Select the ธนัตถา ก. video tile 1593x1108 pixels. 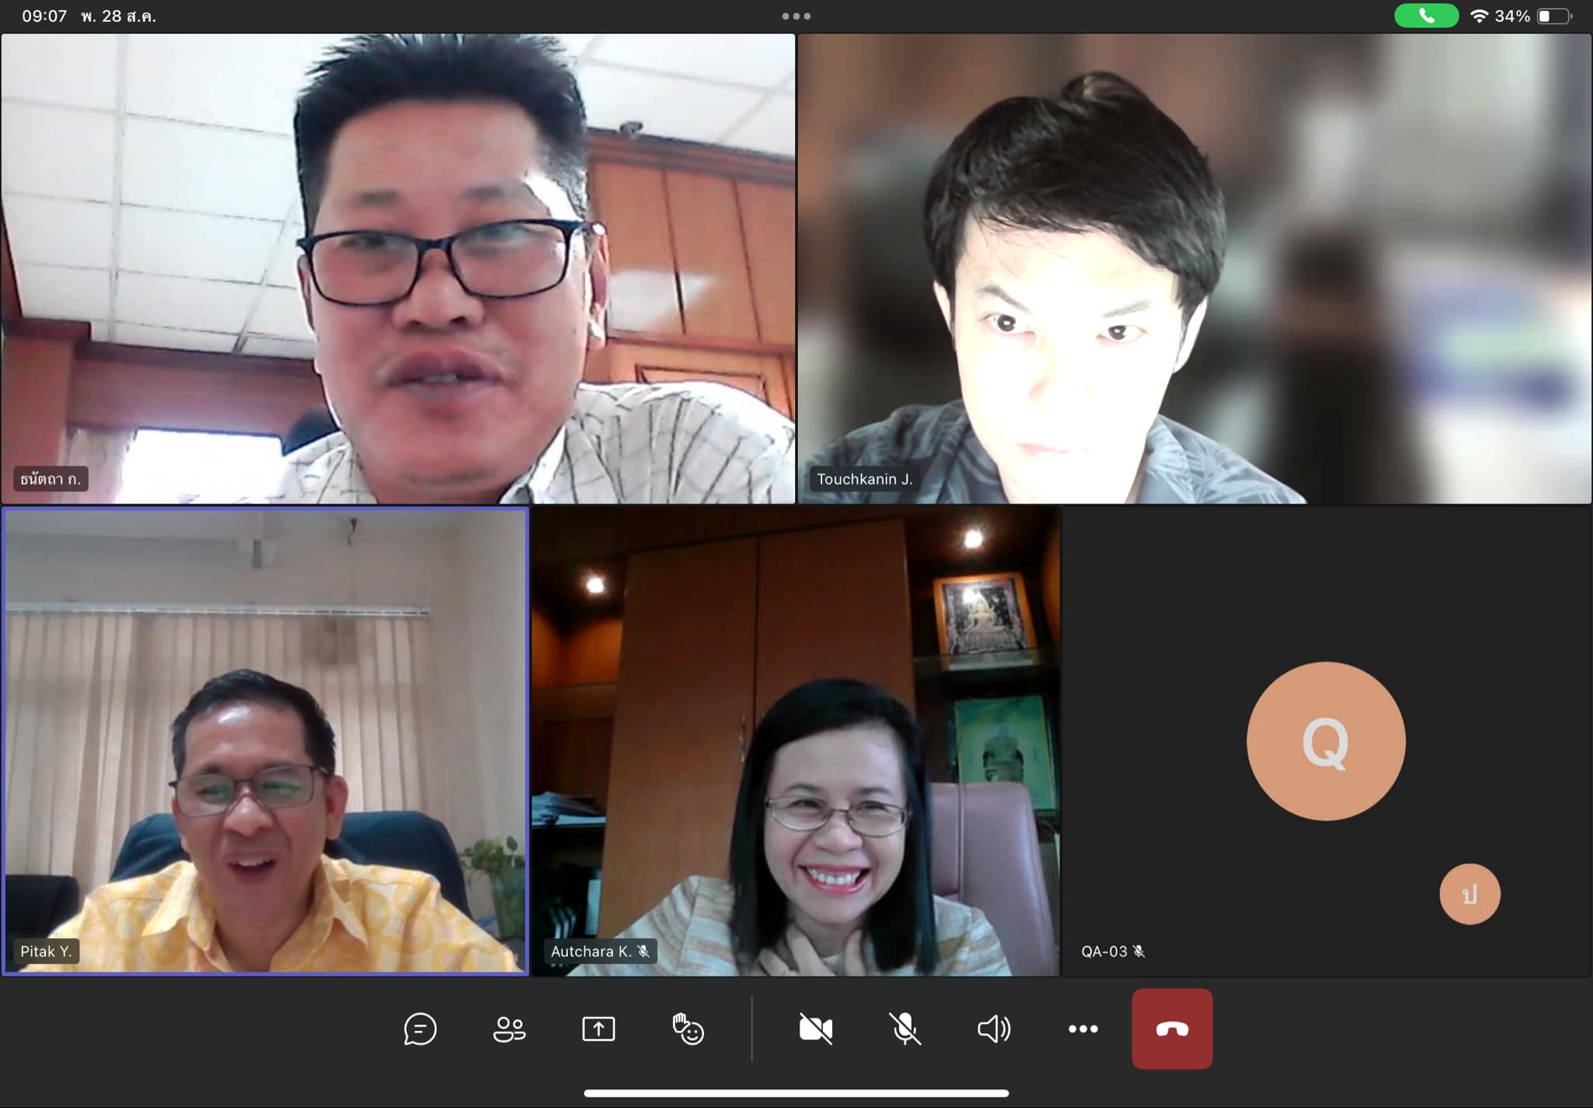click(x=397, y=268)
